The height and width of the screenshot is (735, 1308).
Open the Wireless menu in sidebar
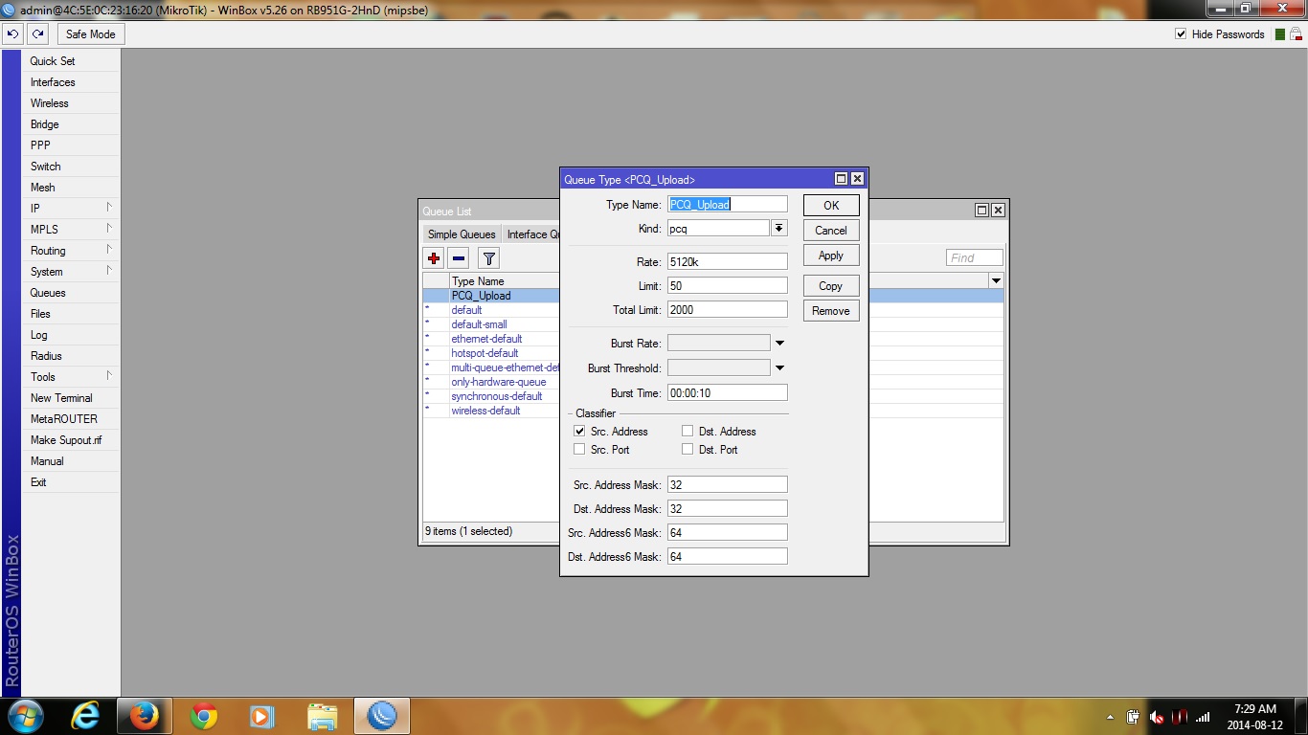click(50, 103)
